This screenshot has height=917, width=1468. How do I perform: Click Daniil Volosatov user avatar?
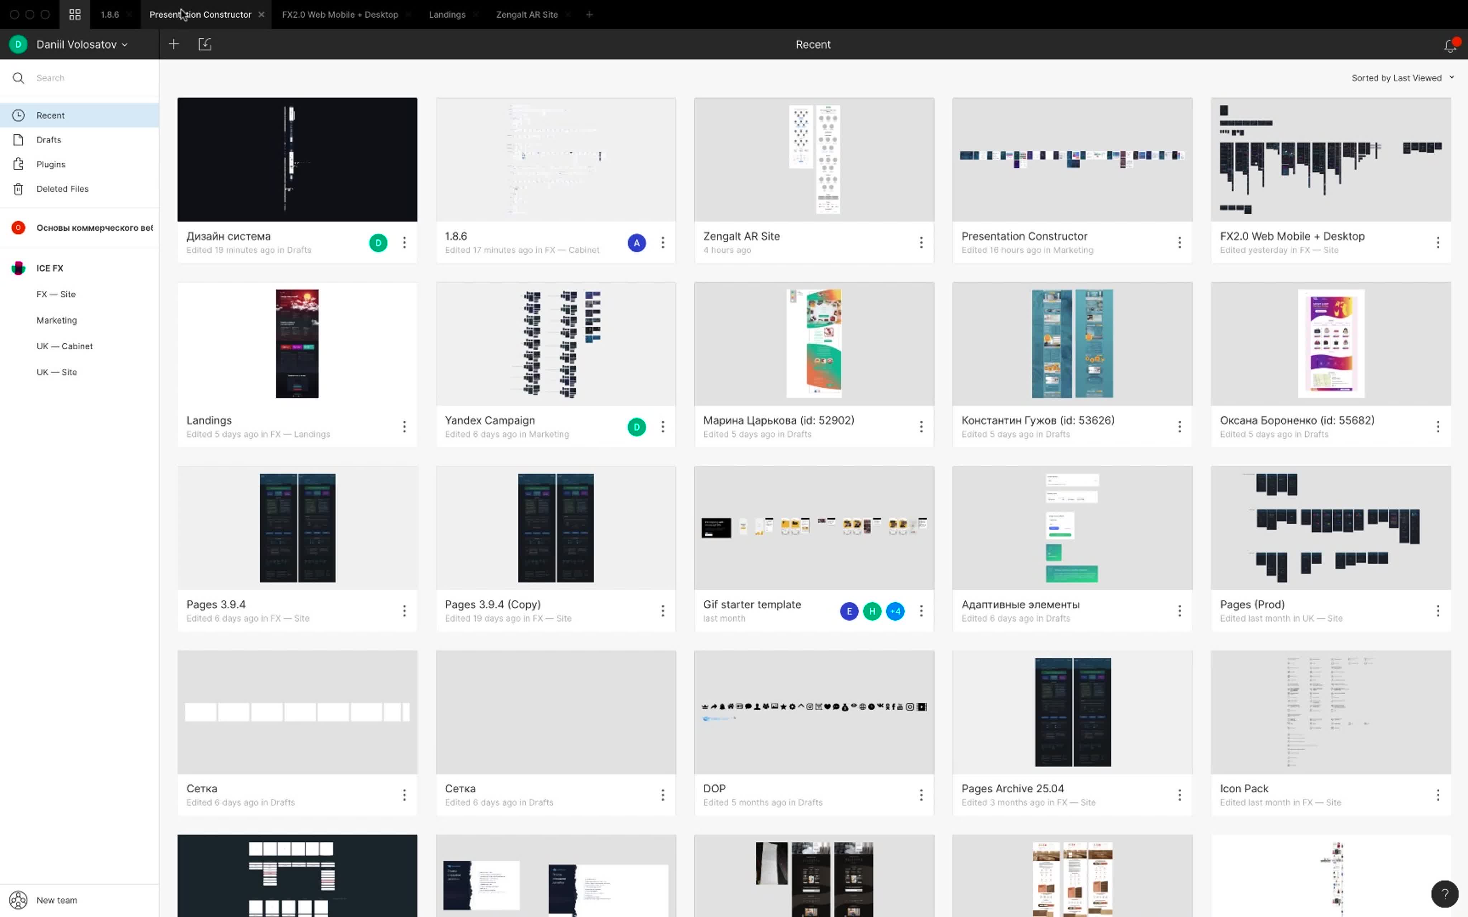coord(18,44)
